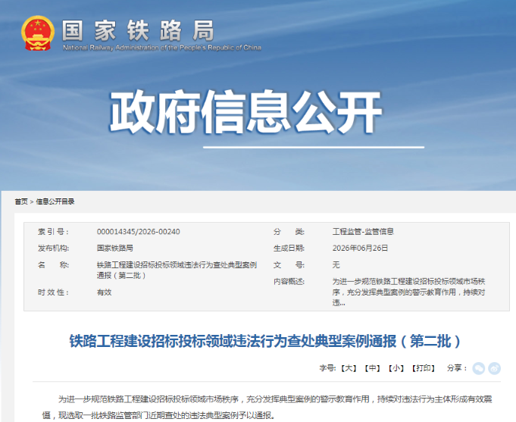Click the 发布机构 field label
The width and height of the screenshot is (516, 422).
coord(53,249)
